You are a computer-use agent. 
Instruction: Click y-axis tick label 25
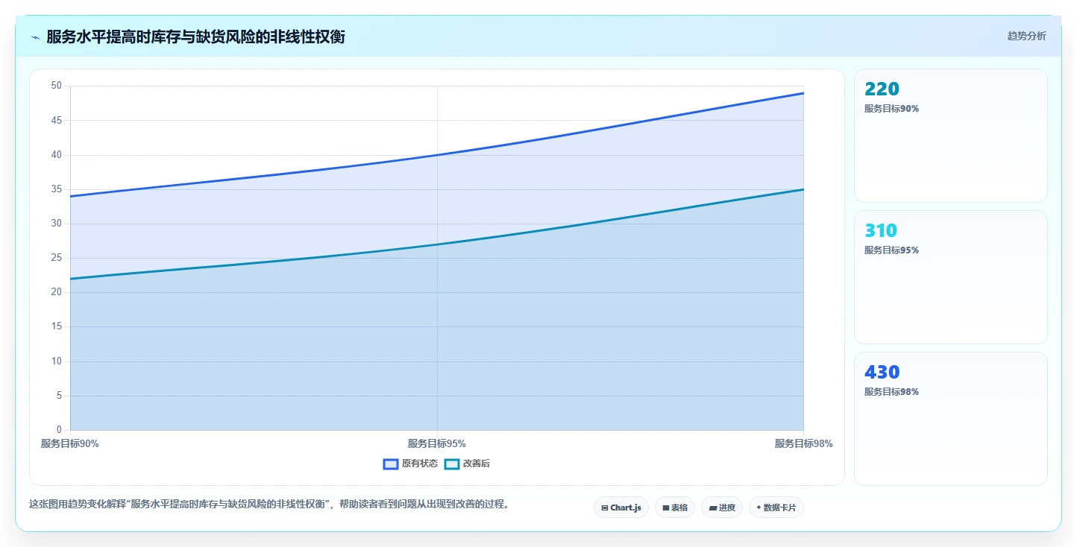click(x=57, y=258)
